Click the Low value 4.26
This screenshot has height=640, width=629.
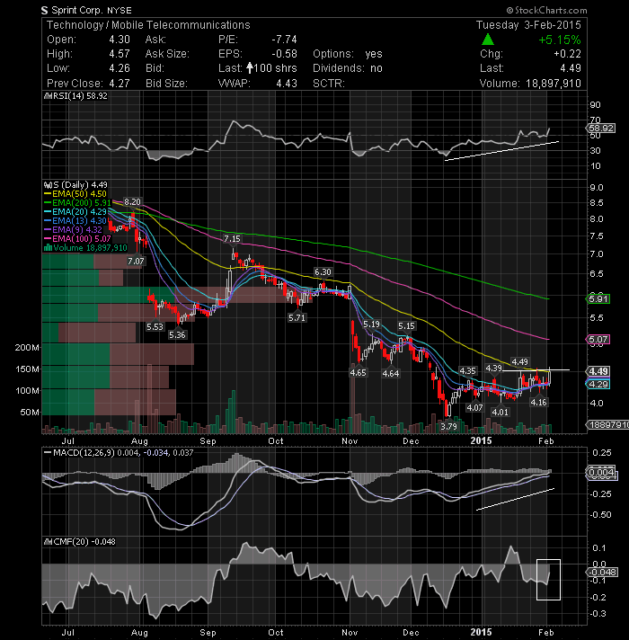pos(120,68)
